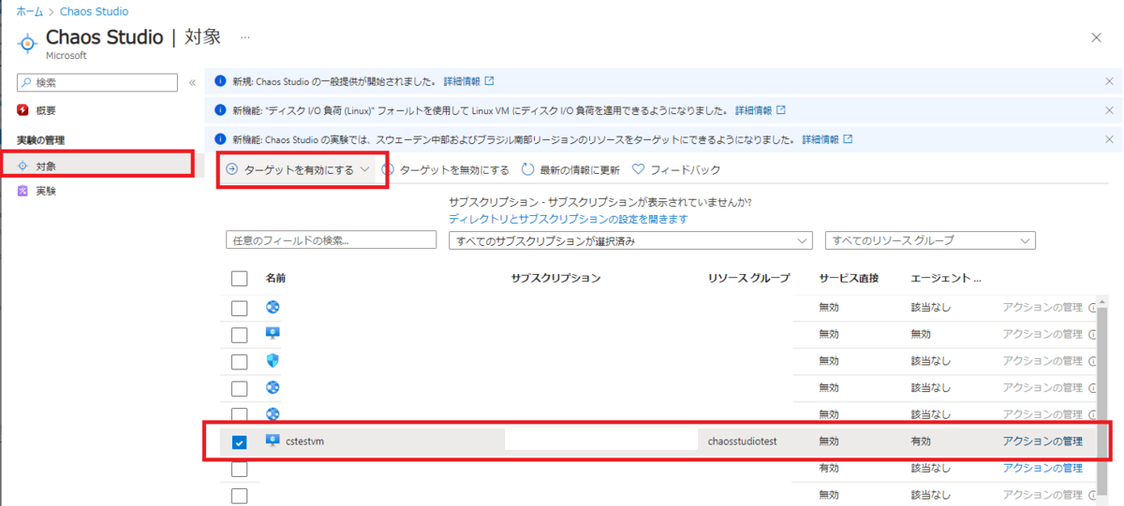Open the すべてのサブスクリプションが選択済み dropdown
Viewport: 1124px width, 506px height.
coord(629,240)
